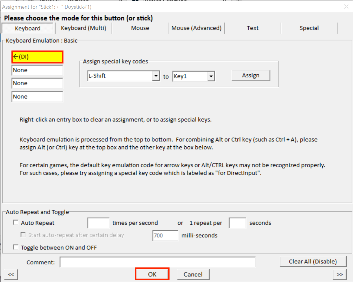This screenshot has width=353, height=282.
Task: Click the previous button arrow (<<)
Action: (11, 274)
